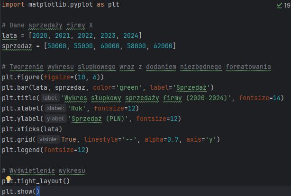Place cursor in the 'lata' variable assignment

coord(9,36)
